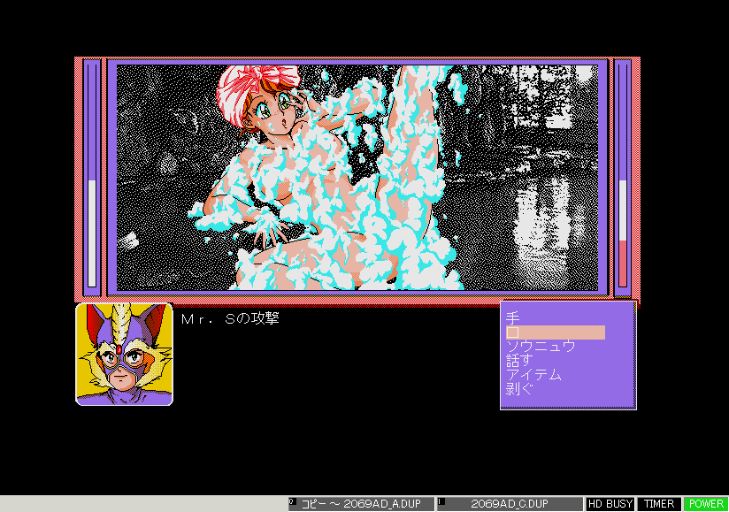Click the right vertical red gauge
The image size is (729, 512).
click(622, 177)
